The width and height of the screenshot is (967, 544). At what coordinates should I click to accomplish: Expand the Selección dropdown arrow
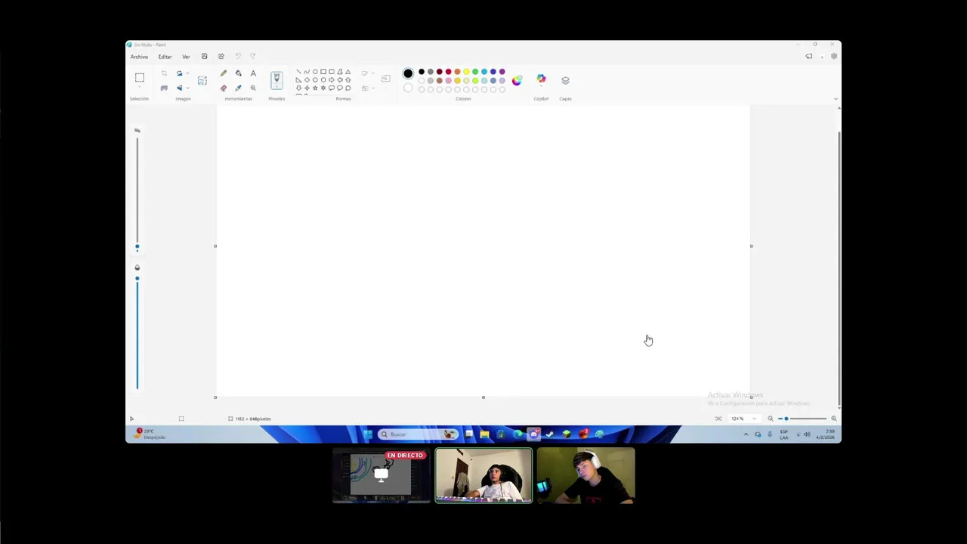(139, 88)
